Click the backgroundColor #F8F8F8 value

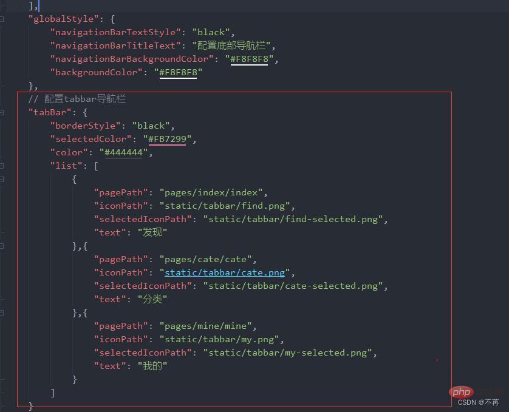point(177,72)
